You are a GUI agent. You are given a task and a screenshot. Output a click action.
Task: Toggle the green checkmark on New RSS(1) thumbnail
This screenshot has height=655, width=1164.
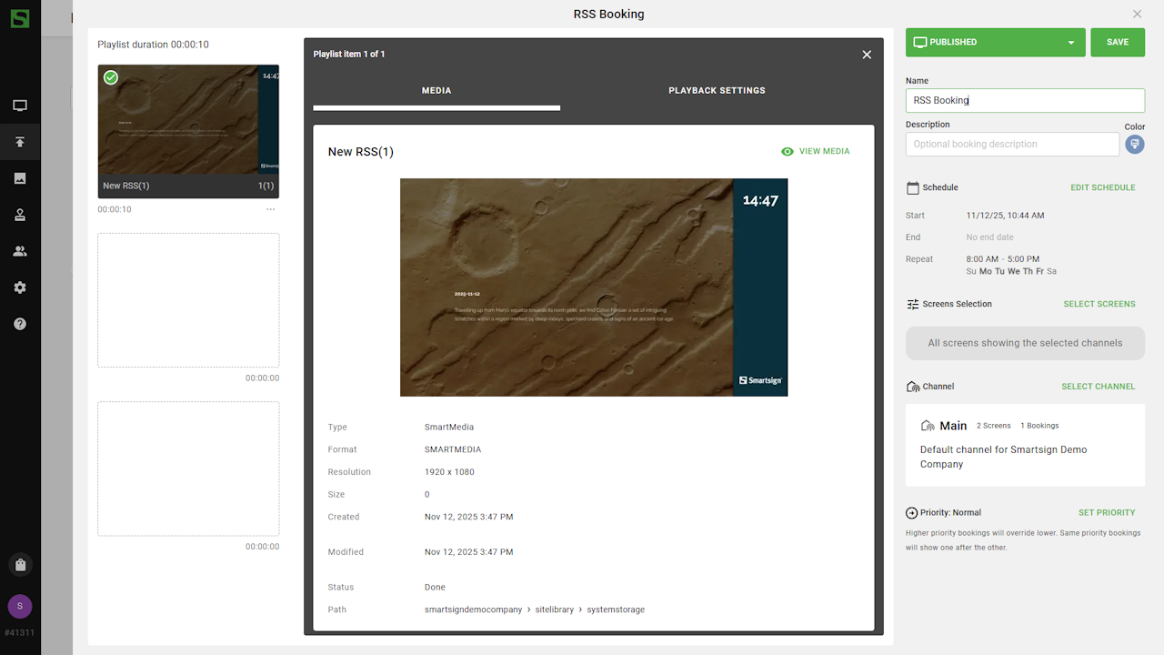(111, 78)
